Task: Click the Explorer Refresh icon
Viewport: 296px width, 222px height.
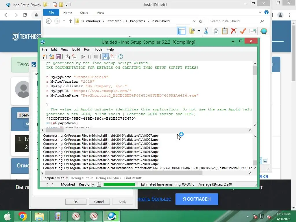Action: pyautogui.click(x=201, y=21)
